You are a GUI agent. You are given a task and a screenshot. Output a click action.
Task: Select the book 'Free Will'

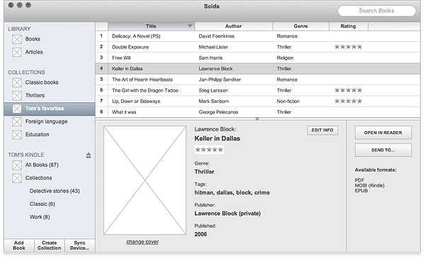click(x=121, y=57)
